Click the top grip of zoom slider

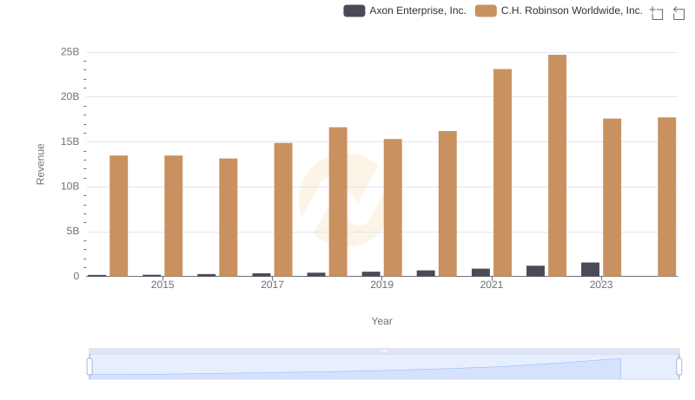click(x=384, y=351)
